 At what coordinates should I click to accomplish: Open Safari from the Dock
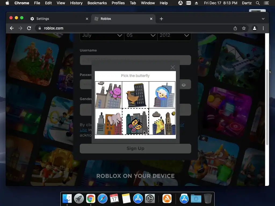click(102, 199)
